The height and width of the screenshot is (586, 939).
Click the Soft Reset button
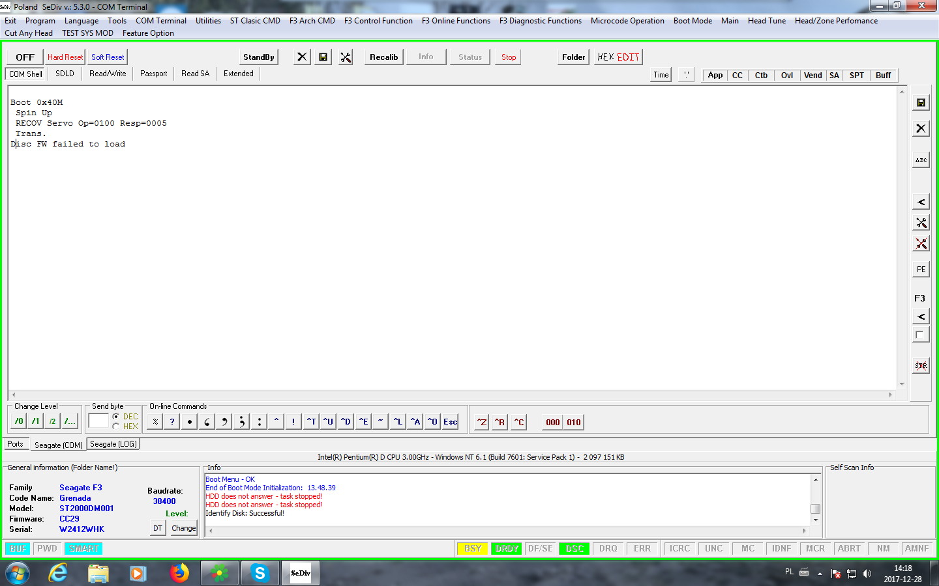(x=108, y=57)
